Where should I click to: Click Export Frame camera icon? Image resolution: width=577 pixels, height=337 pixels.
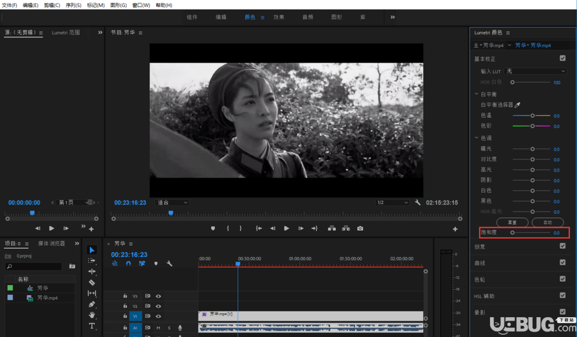tap(360, 228)
